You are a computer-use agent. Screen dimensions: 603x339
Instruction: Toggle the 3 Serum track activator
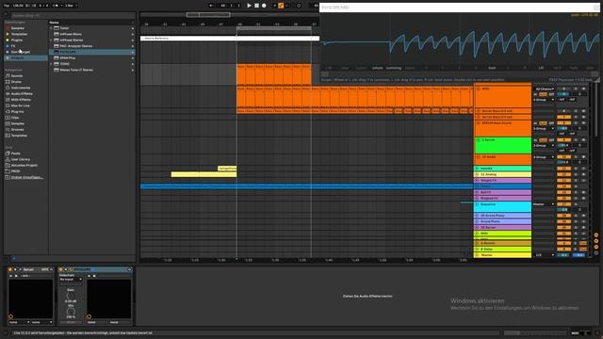(564, 140)
